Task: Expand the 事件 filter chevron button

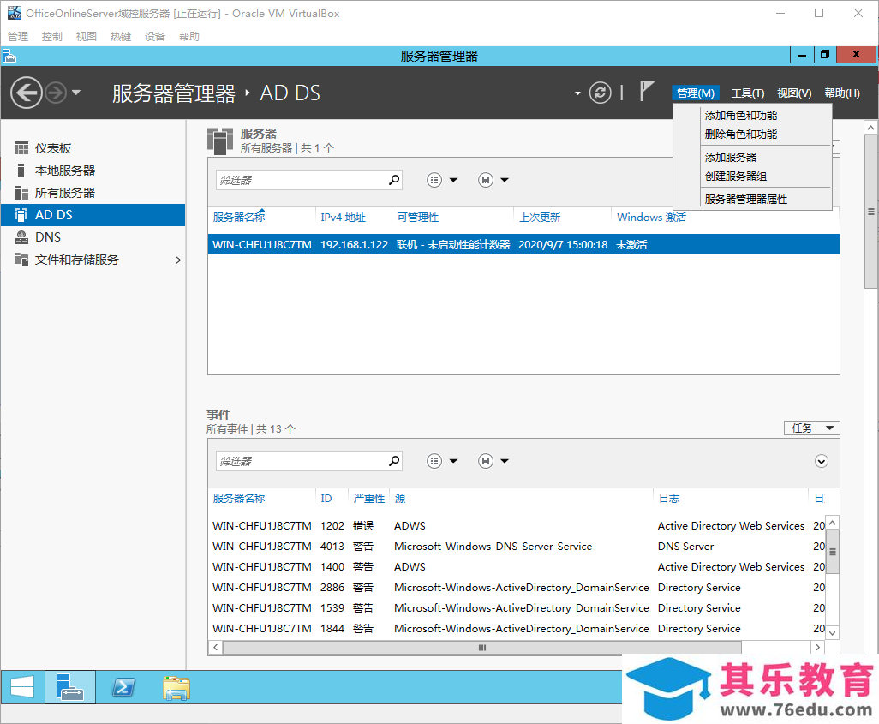Action: 822,462
